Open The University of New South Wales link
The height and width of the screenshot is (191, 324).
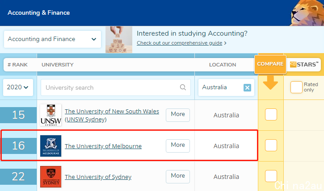coord(112,115)
